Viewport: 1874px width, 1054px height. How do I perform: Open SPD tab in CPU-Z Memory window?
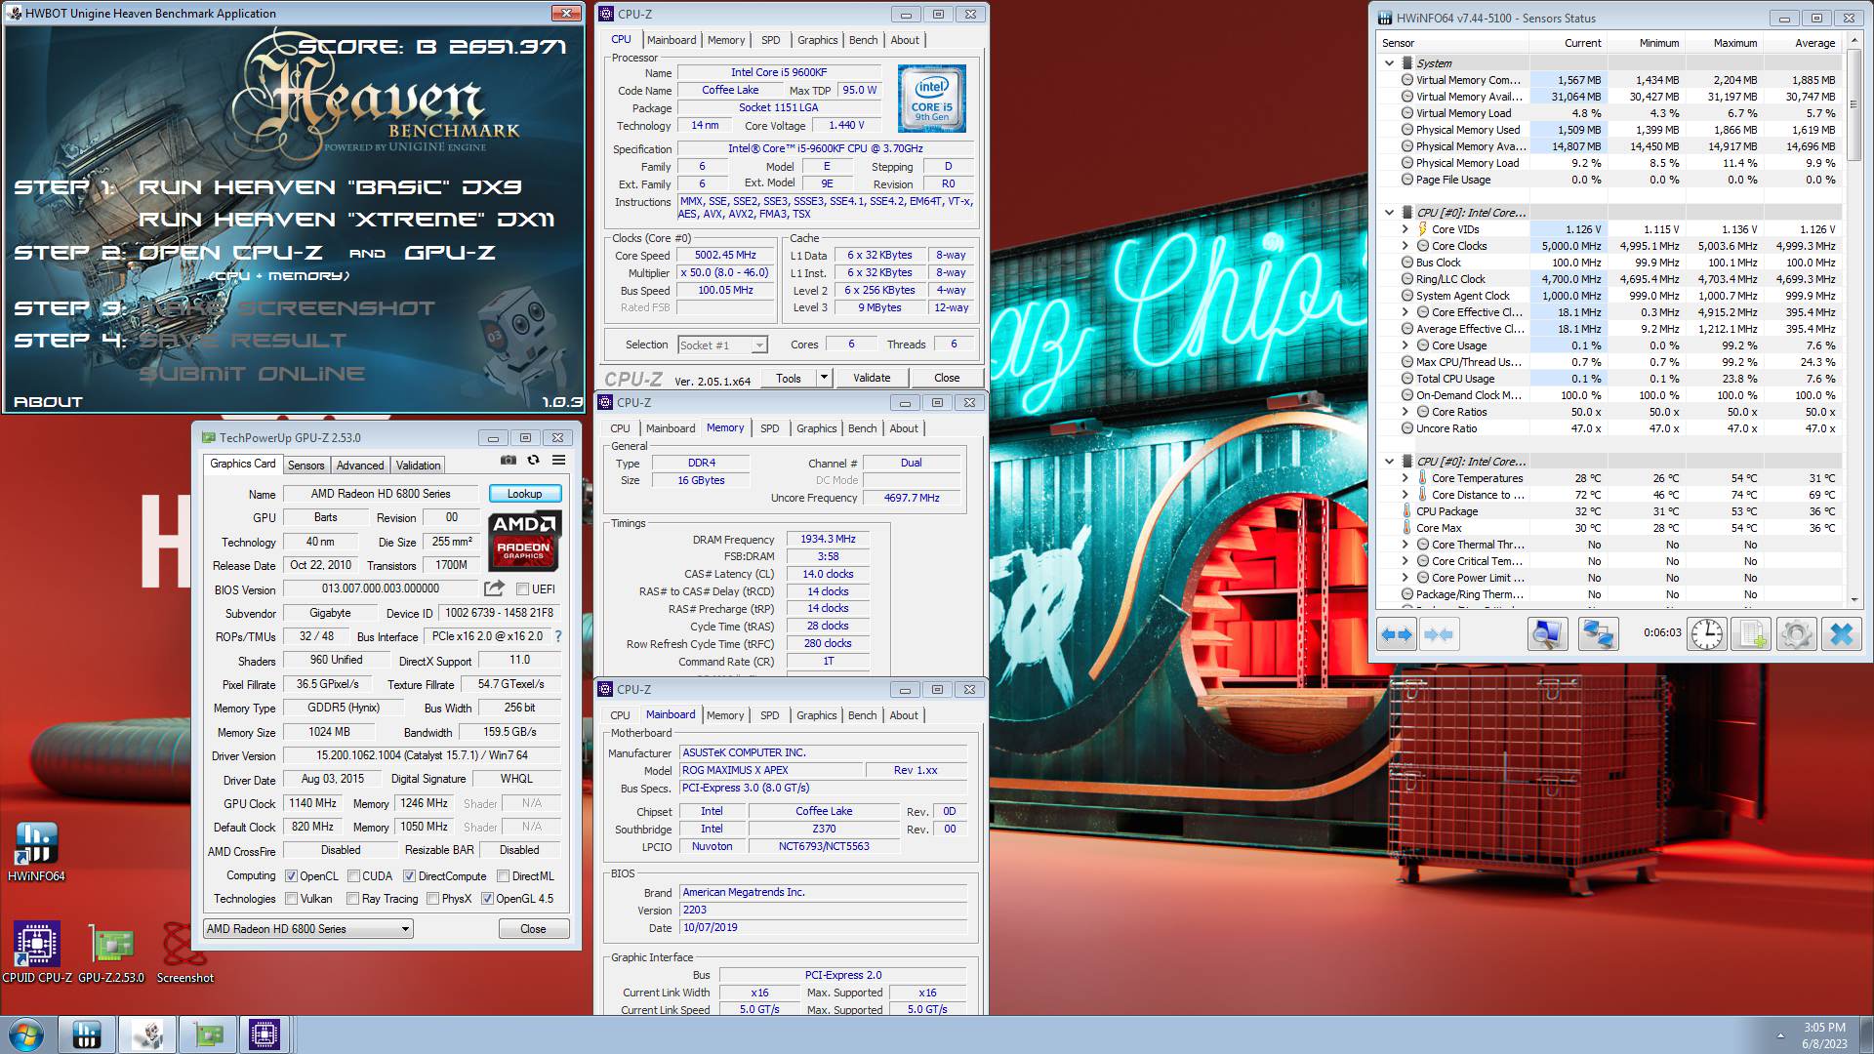[x=769, y=428]
